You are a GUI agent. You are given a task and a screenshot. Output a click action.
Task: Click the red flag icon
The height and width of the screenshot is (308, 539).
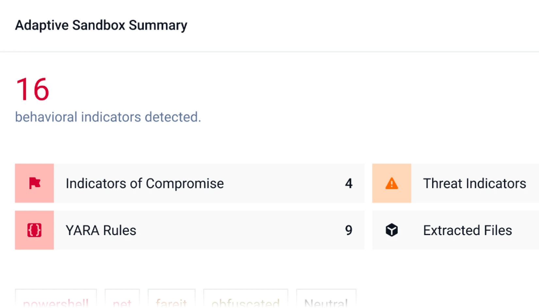pyautogui.click(x=34, y=183)
